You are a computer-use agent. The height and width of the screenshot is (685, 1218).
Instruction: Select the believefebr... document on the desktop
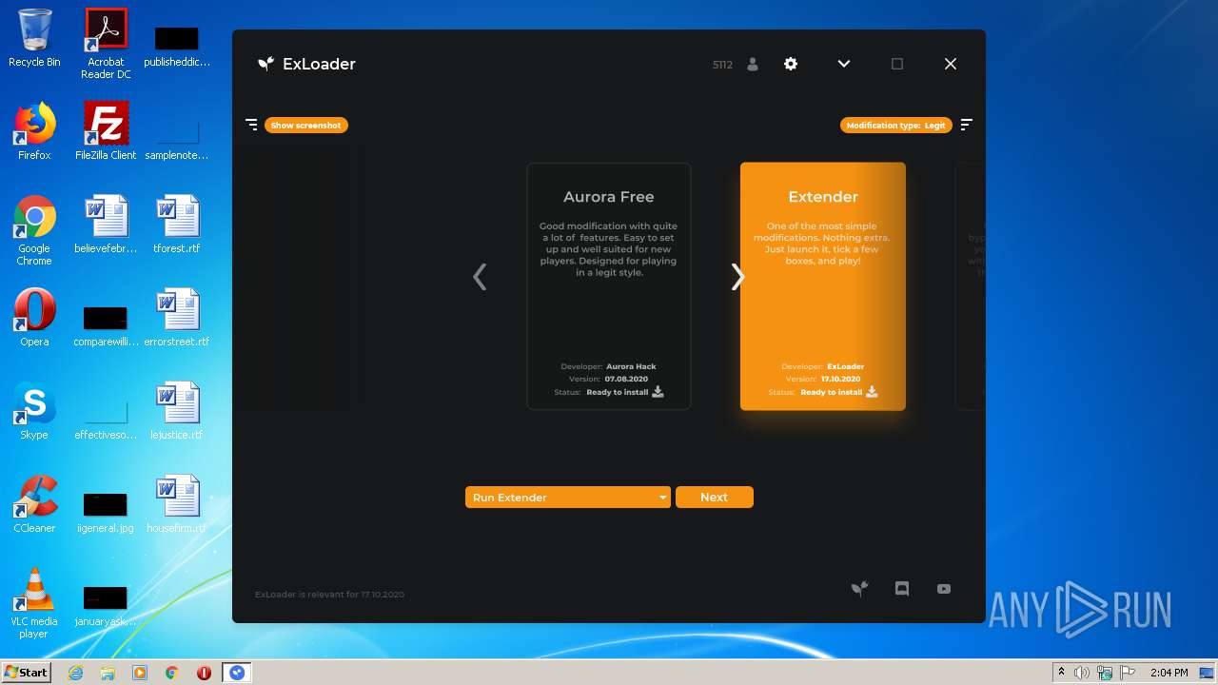tap(106, 225)
